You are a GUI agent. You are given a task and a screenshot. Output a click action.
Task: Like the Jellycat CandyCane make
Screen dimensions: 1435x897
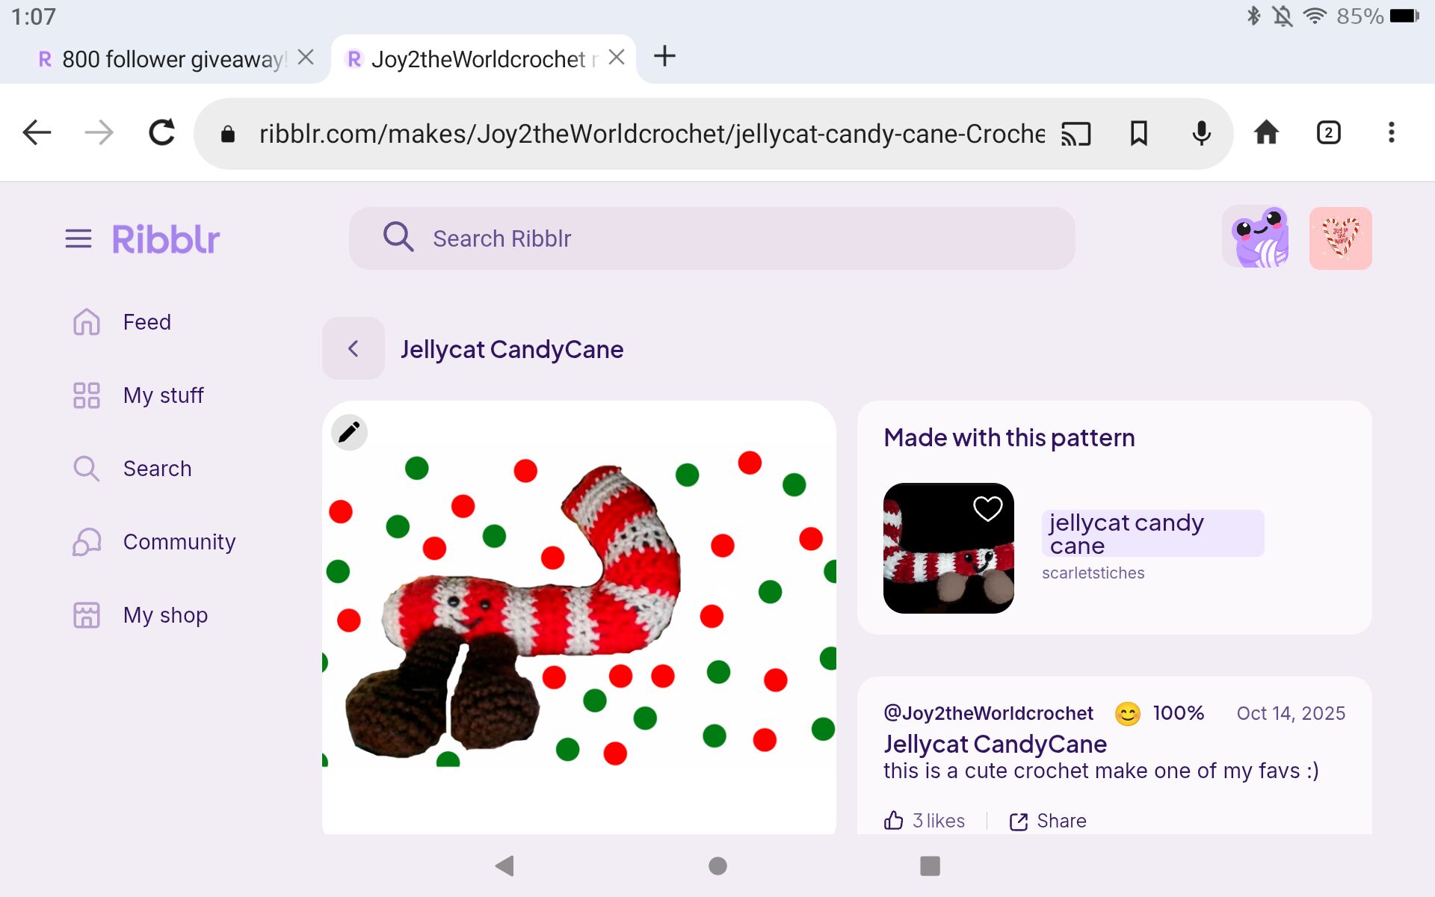[894, 820]
